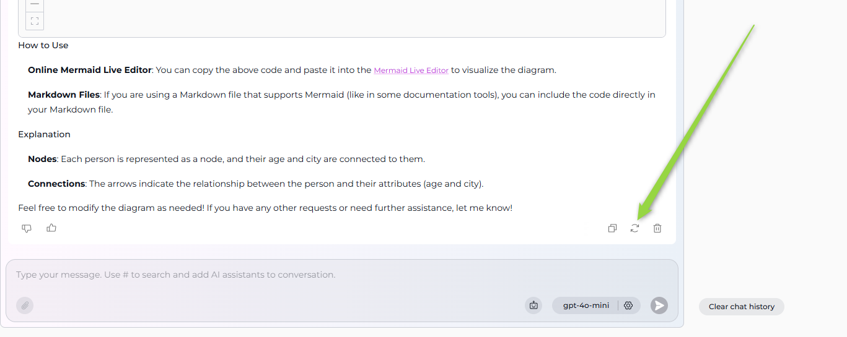Focus the message input field
Screen dimensions: 847x337
tap(342, 275)
